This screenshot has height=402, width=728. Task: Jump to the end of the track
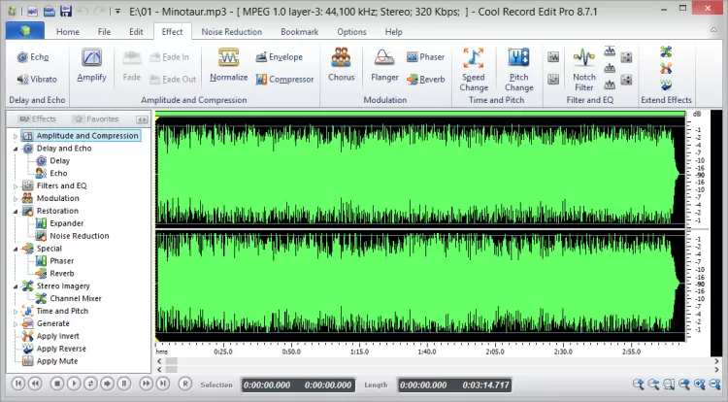(163, 384)
